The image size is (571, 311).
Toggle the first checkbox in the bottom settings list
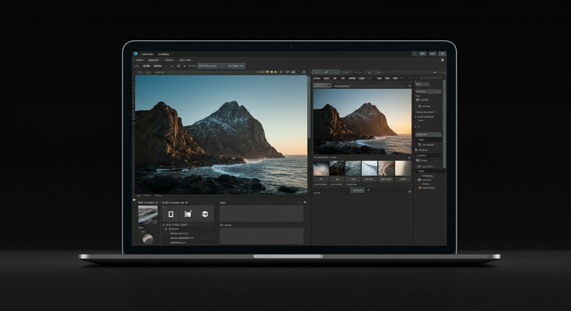point(163,234)
